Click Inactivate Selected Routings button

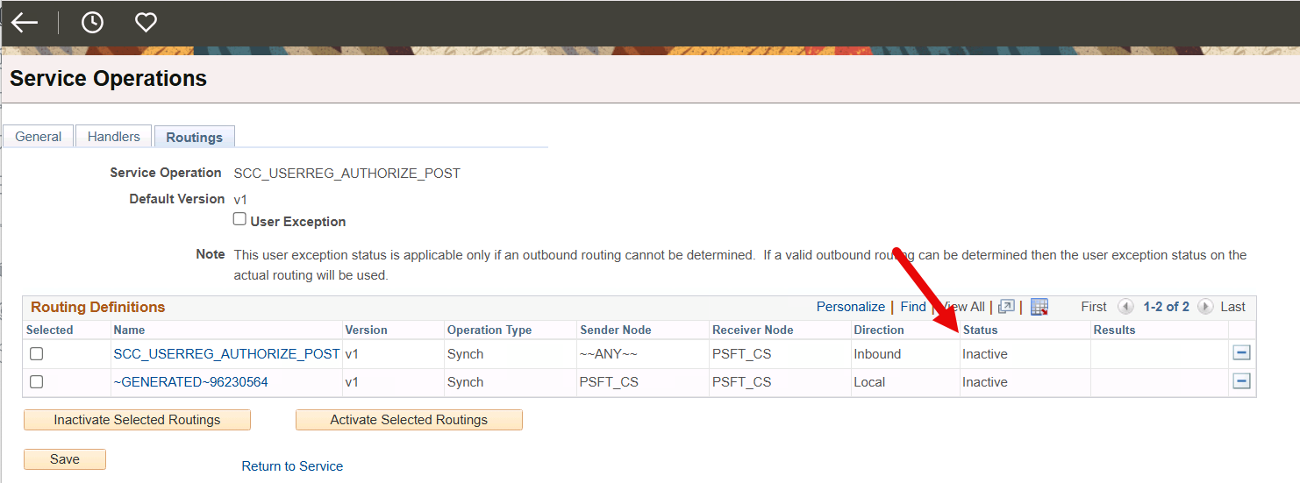137,420
